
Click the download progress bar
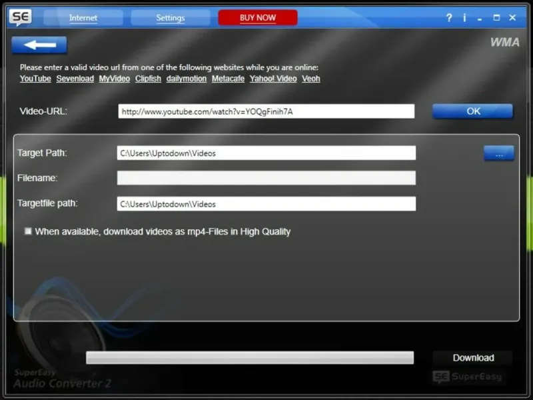(x=250, y=358)
